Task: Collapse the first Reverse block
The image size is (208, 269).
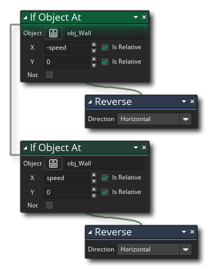Action: (x=90, y=102)
